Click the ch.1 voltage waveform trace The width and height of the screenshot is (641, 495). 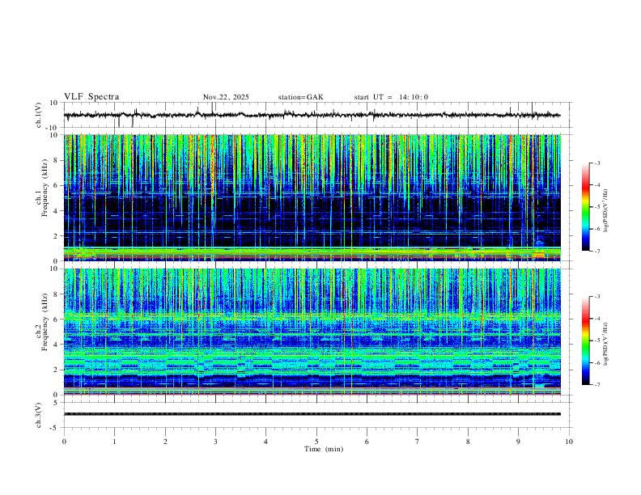312,115
